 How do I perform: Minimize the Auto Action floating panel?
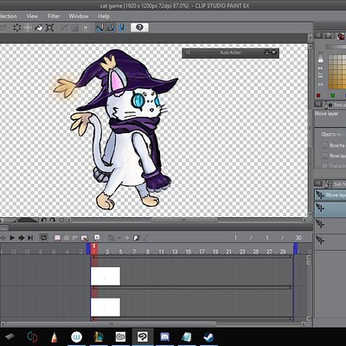[x=266, y=53]
